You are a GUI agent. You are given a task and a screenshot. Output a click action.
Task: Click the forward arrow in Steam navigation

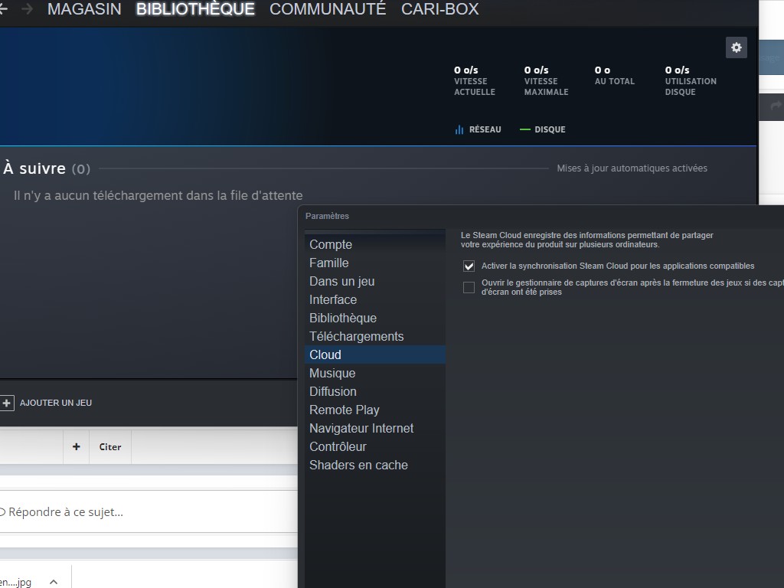27,9
